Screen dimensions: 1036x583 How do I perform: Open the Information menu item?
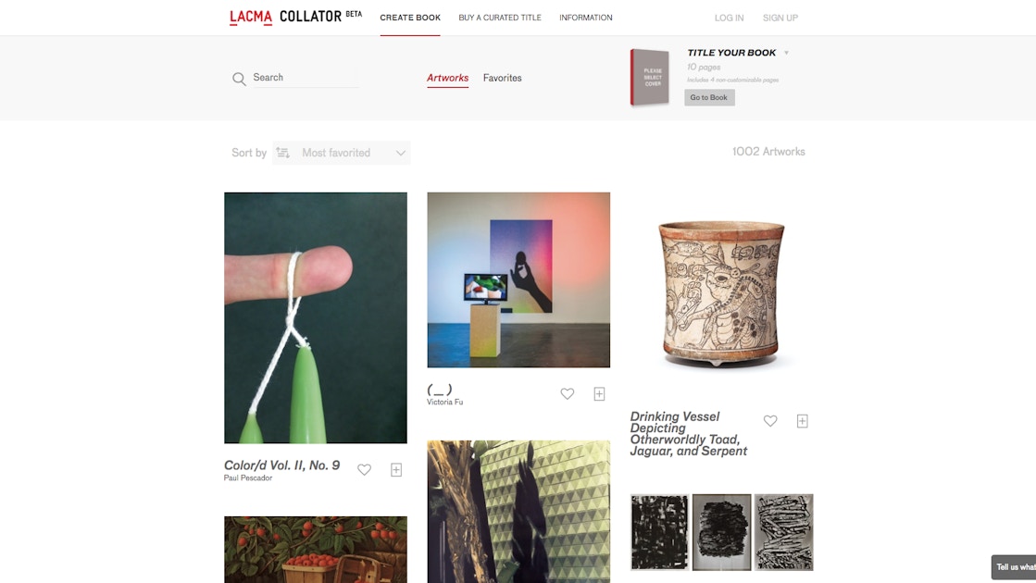pos(585,18)
